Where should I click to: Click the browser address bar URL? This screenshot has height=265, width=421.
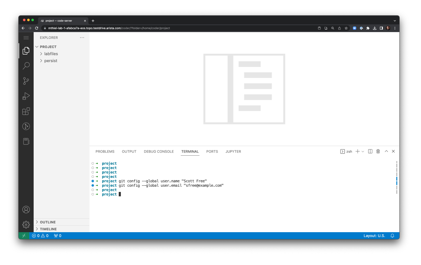pyautogui.click(x=109, y=28)
